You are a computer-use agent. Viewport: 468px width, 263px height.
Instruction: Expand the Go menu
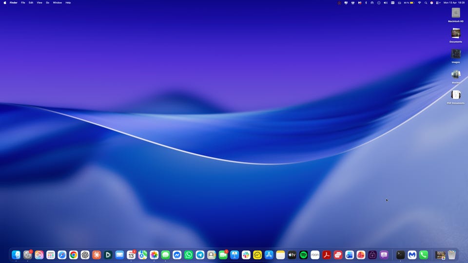pyautogui.click(x=48, y=2)
